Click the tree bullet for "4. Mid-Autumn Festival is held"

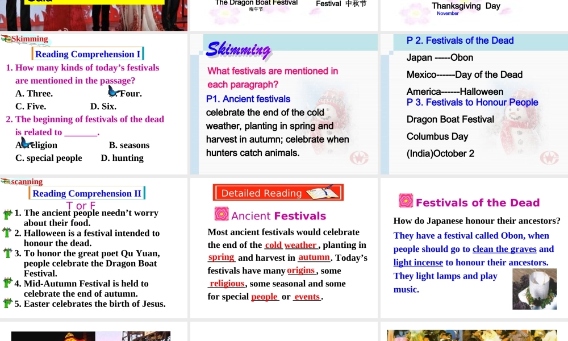tap(7, 282)
